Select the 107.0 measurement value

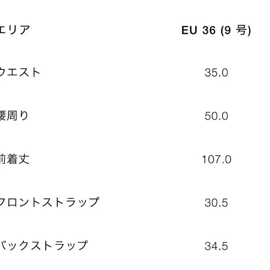[216, 160]
